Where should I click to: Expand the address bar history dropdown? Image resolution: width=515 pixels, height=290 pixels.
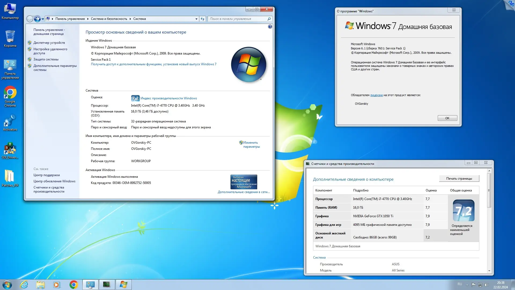click(196, 19)
